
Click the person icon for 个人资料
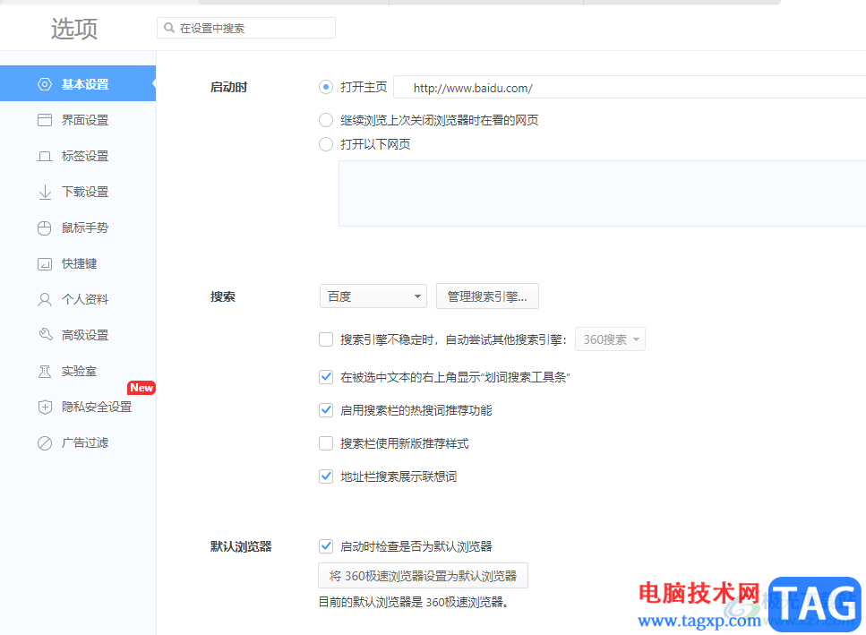(45, 299)
